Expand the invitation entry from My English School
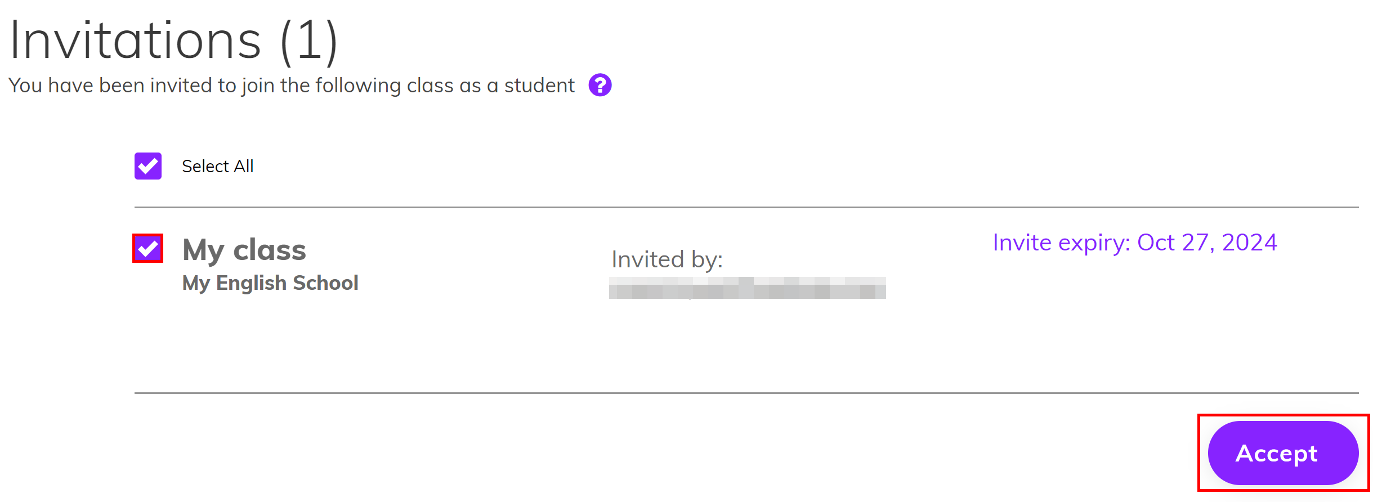Image resolution: width=1373 pixels, height=502 pixels. [270, 283]
